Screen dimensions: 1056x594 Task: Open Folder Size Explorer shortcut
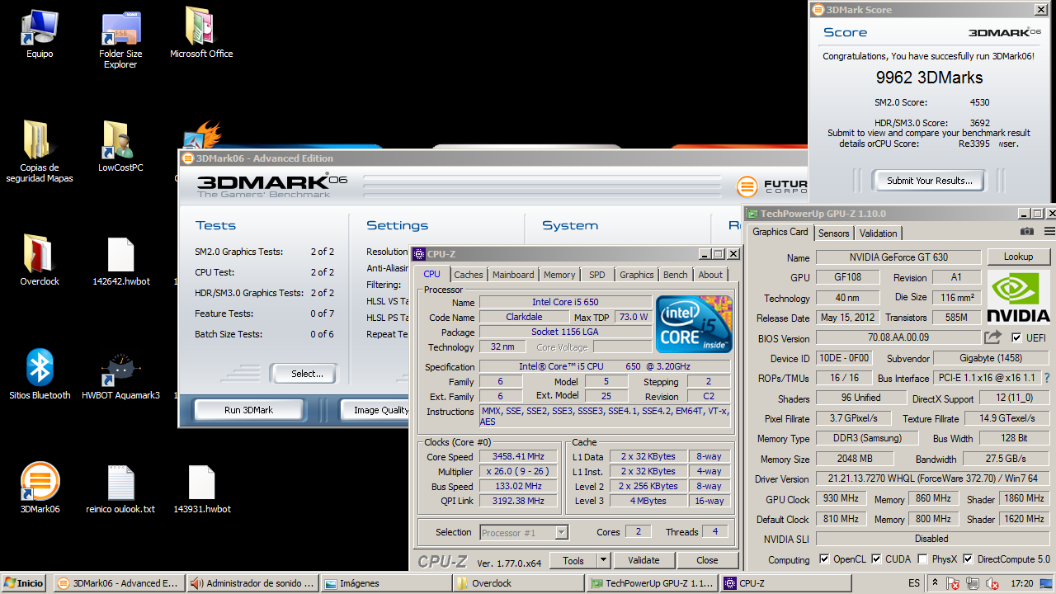click(120, 40)
